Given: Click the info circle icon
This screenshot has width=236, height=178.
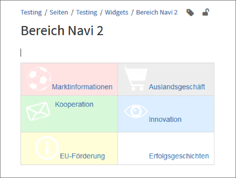Looking at the screenshot, I should click(47, 148).
